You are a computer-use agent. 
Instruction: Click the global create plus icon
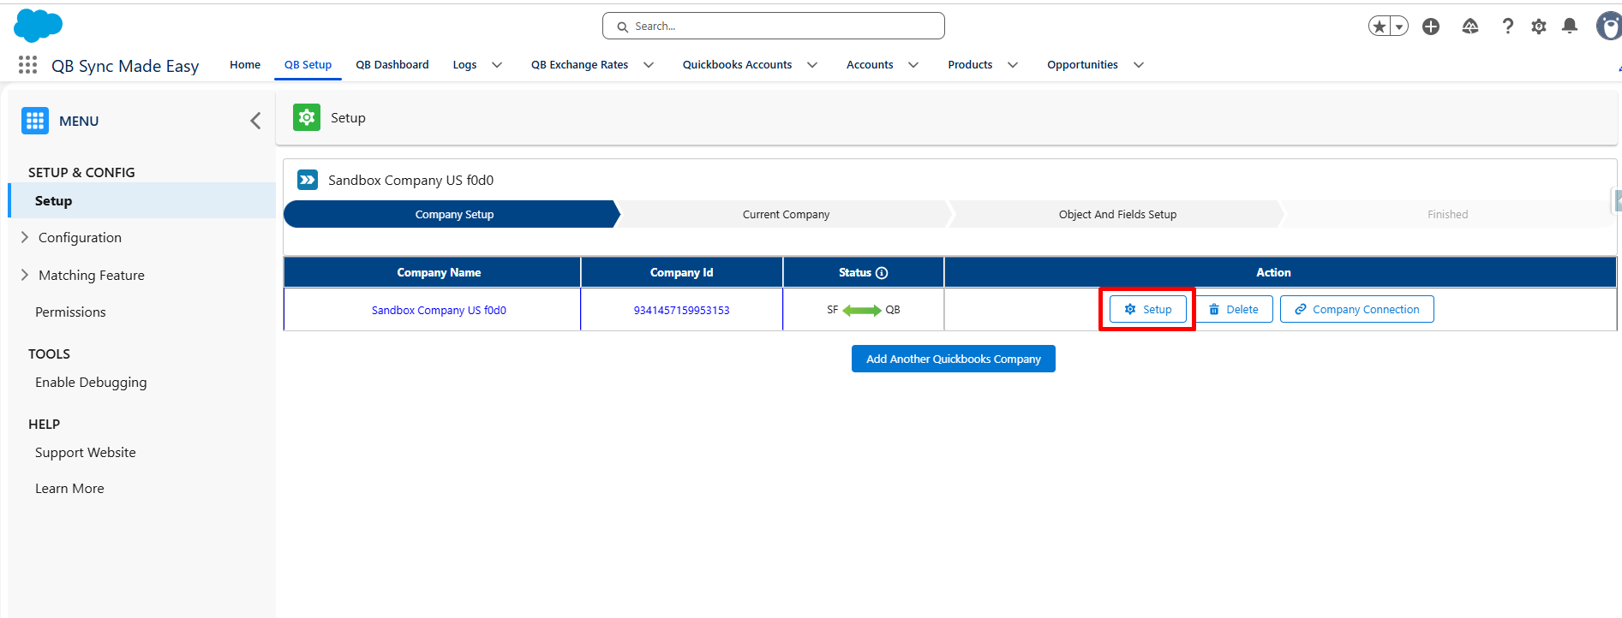[x=1431, y=27]
